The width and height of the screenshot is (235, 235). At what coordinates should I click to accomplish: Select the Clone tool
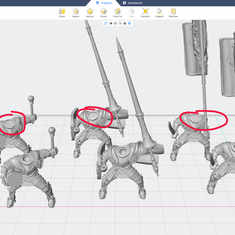coord(62,13)
